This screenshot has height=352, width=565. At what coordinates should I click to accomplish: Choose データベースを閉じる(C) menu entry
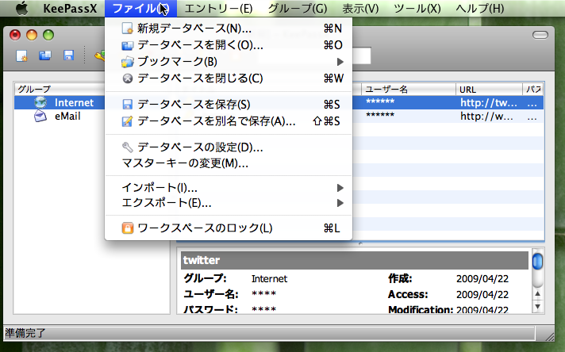click(x=228, y=78)
